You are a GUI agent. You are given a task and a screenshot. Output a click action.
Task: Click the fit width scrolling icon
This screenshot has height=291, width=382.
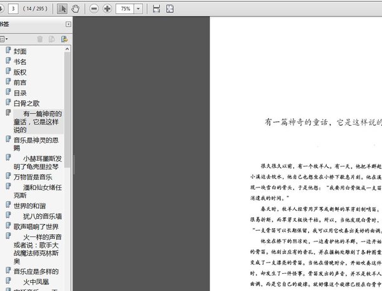coord(157,9)
